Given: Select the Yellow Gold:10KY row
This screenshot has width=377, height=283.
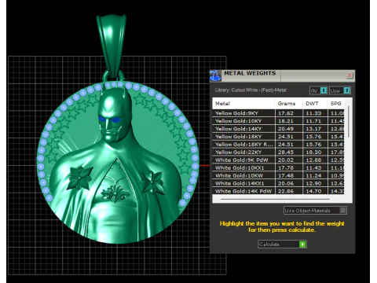Looking at the screenshot, I should 278,121.
